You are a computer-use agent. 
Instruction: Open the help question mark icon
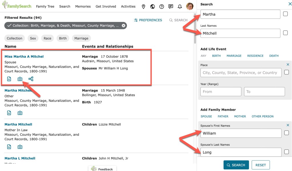pos(162,7)
